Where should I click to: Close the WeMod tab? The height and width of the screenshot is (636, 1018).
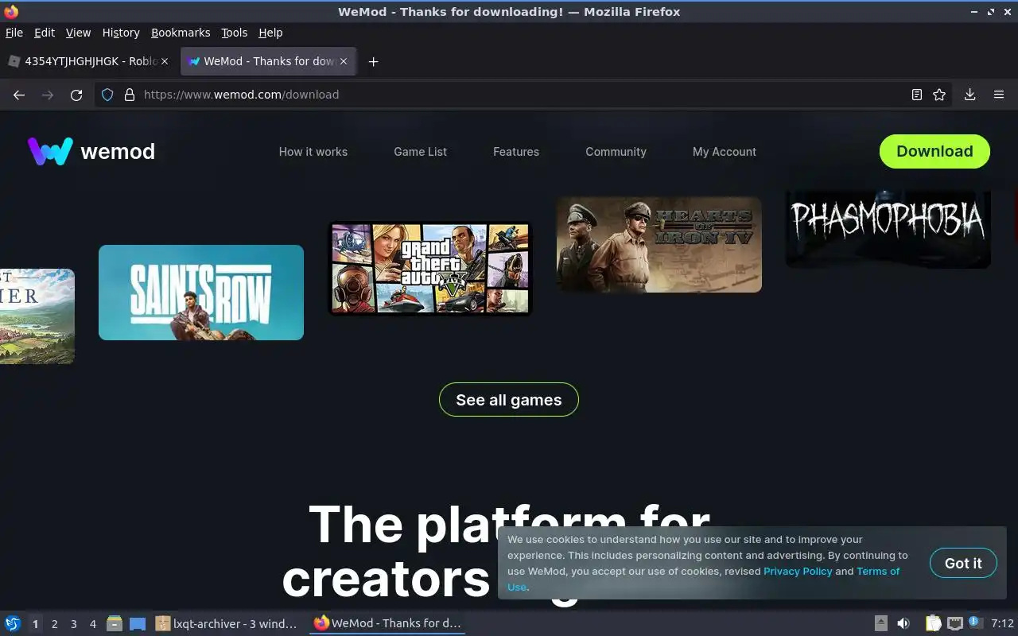344,61
